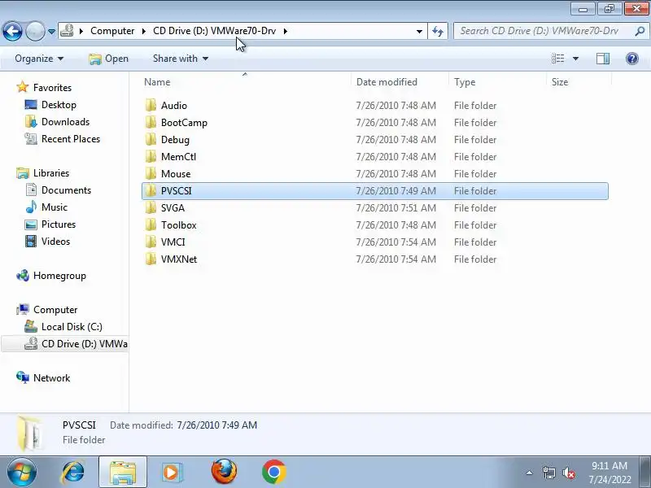Select the BootCamp folder icon
The image size is (651, 488).
(151, 123)
